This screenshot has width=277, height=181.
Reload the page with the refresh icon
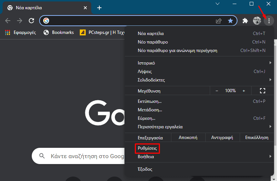coord(31,21)
